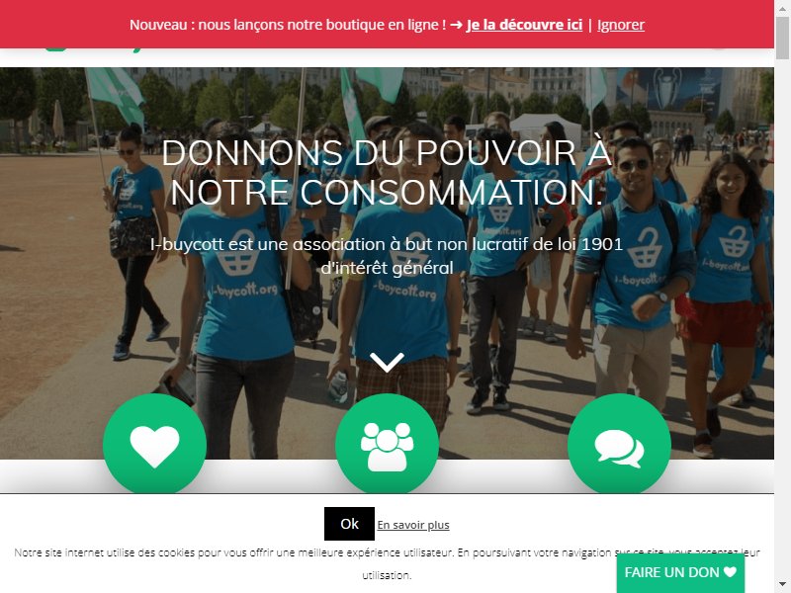Click the 'DONNONS DU POUVOIR' headline

point(387,172)
